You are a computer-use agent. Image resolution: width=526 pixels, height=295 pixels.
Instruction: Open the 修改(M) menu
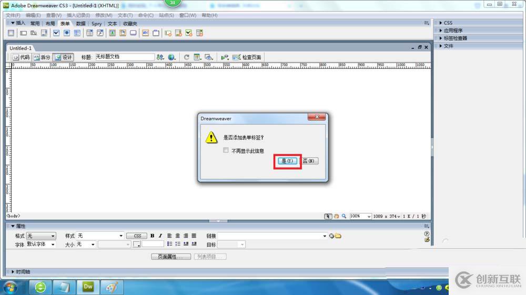pyautogui.click(x=104, y=15)
